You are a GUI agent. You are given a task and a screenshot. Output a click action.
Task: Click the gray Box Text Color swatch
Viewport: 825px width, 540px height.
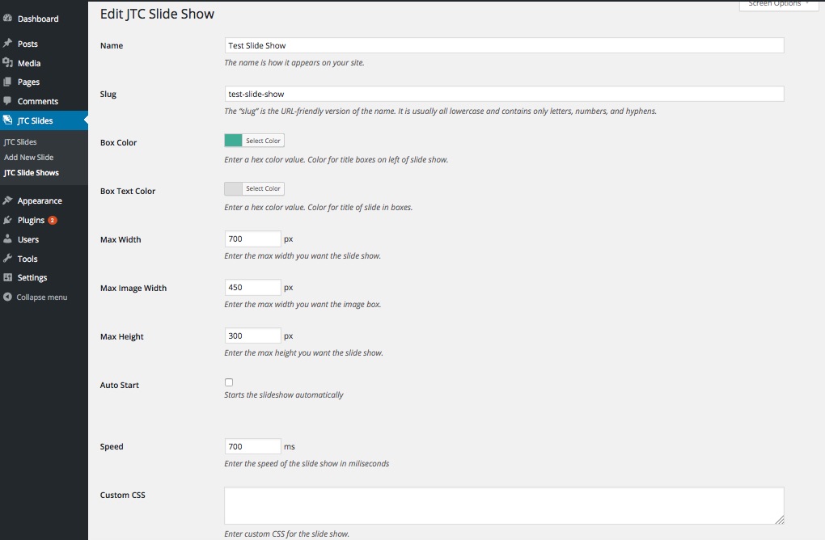pyautogui.click(x=233, y=188)
